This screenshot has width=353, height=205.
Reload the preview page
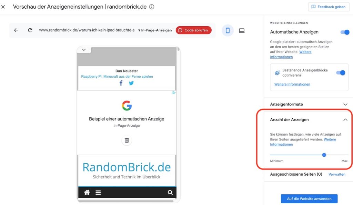[30, 30]
